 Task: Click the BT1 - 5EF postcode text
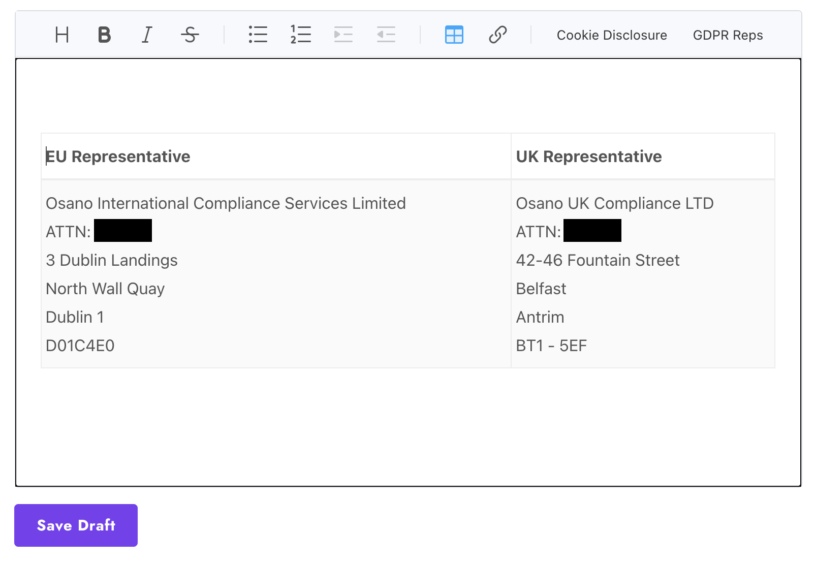tap(551, 346)
